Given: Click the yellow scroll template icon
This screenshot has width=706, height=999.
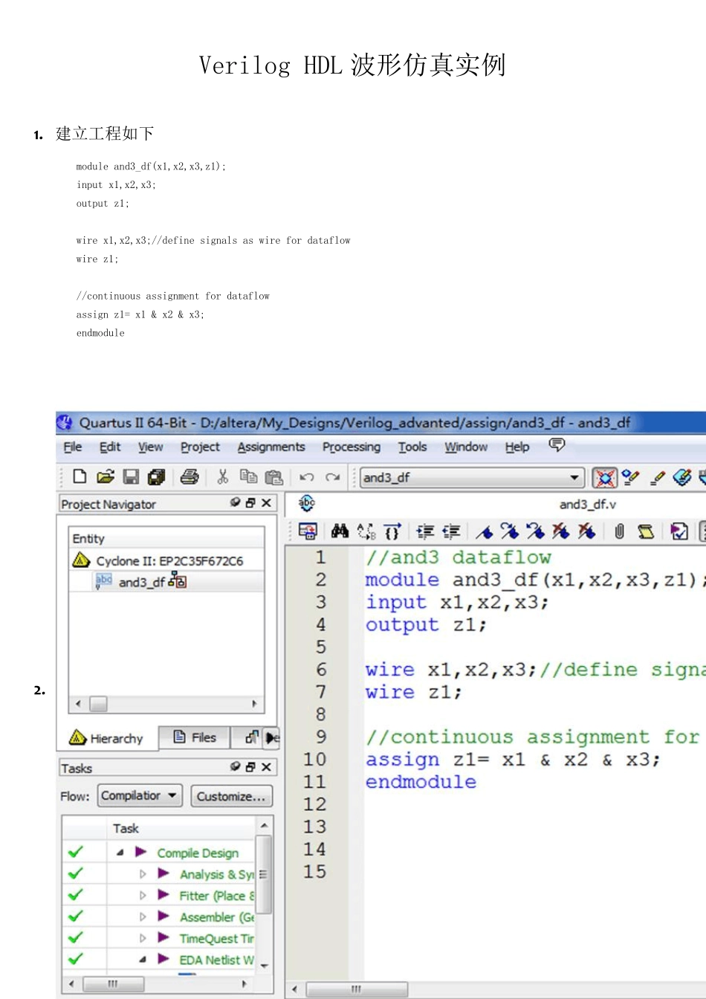Looking at the screenshot, I should tap(646, 531).
